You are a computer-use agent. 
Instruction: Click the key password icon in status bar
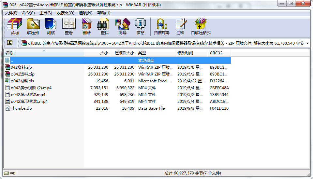pyautogui.click(x=13, y=173)
